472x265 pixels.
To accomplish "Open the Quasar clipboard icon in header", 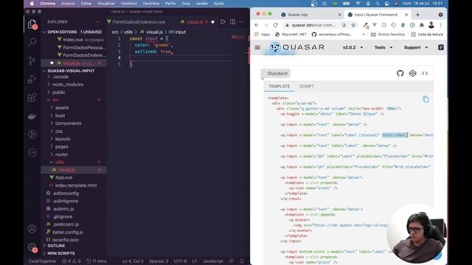I will [x=441, y=47].
